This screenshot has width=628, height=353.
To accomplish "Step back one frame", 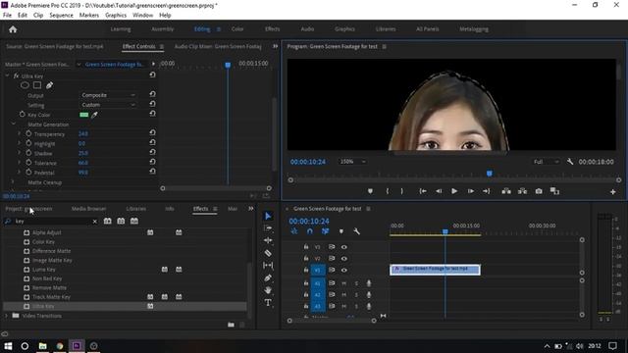I will click(x=439, y=191).
